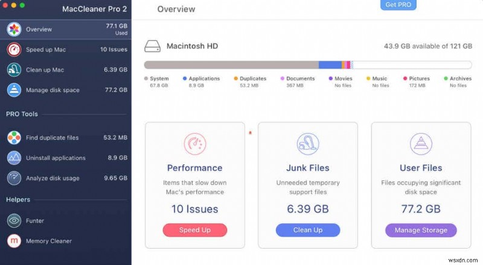Click the 'Overview' page heading

pos(176,9)
